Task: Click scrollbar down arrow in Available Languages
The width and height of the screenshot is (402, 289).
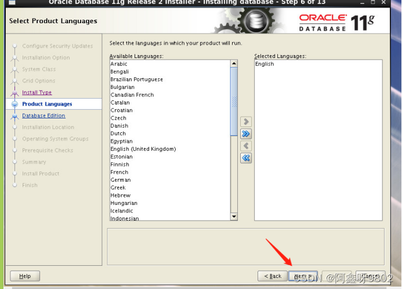Action: click(234, 216)
